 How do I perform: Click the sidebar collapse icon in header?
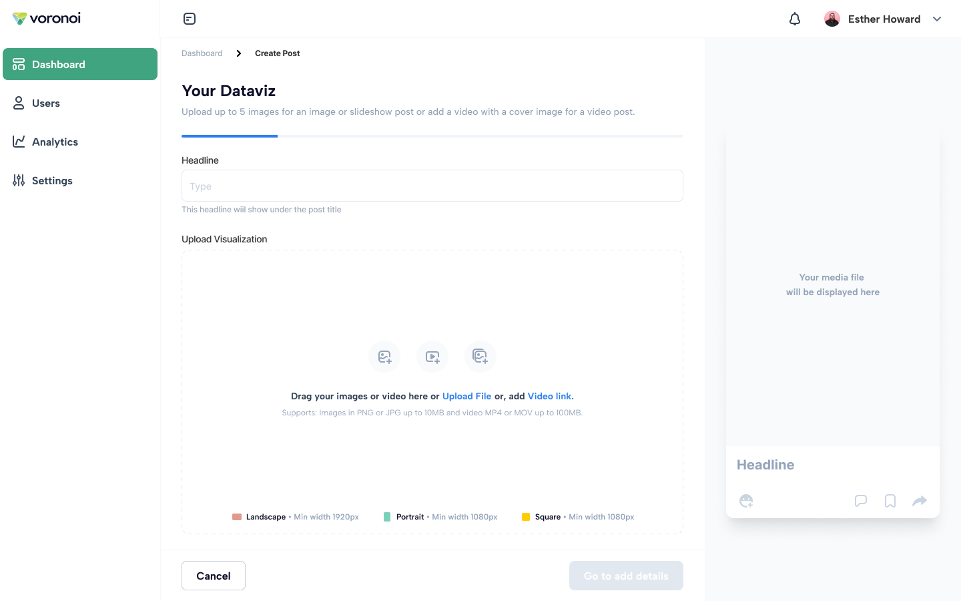click(x=190, y=19)
